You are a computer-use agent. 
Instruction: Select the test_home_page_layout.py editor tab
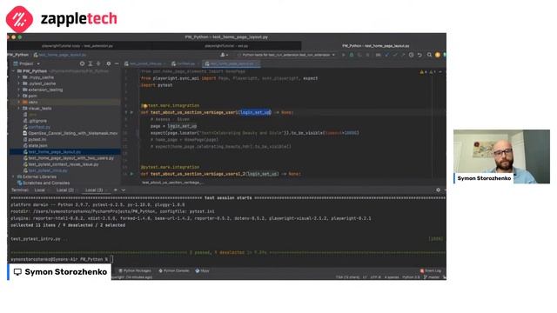click(x=231, y=63)
